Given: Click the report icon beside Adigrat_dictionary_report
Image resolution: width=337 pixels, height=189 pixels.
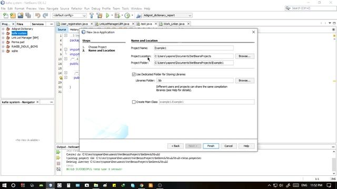Looking at the screenshot, I should pos(139,15).
